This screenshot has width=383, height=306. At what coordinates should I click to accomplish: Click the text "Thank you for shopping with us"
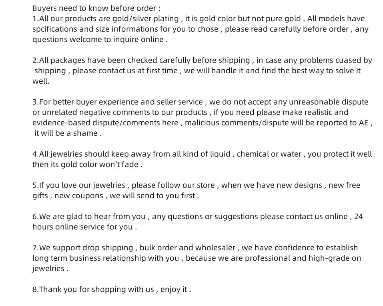[x=96, y=290]
